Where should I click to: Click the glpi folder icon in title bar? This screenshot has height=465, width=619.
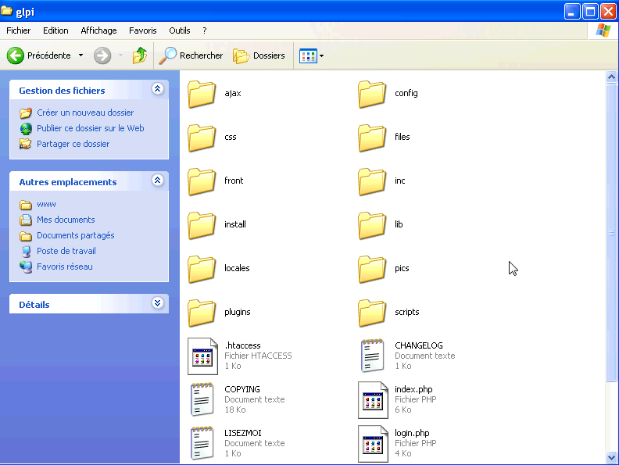[x=7, y=11]
